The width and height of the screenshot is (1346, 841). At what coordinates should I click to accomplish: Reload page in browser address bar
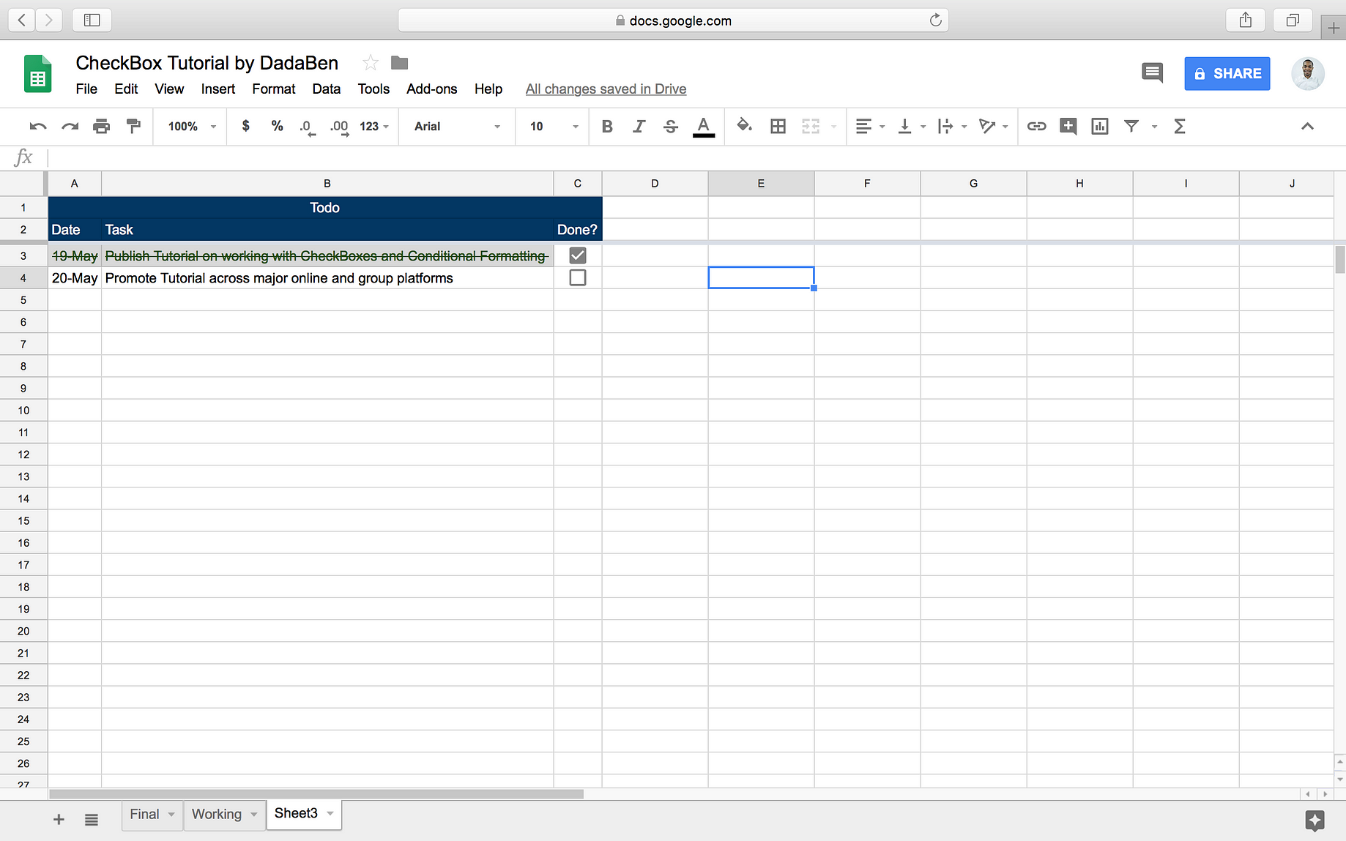click(935, 20)
